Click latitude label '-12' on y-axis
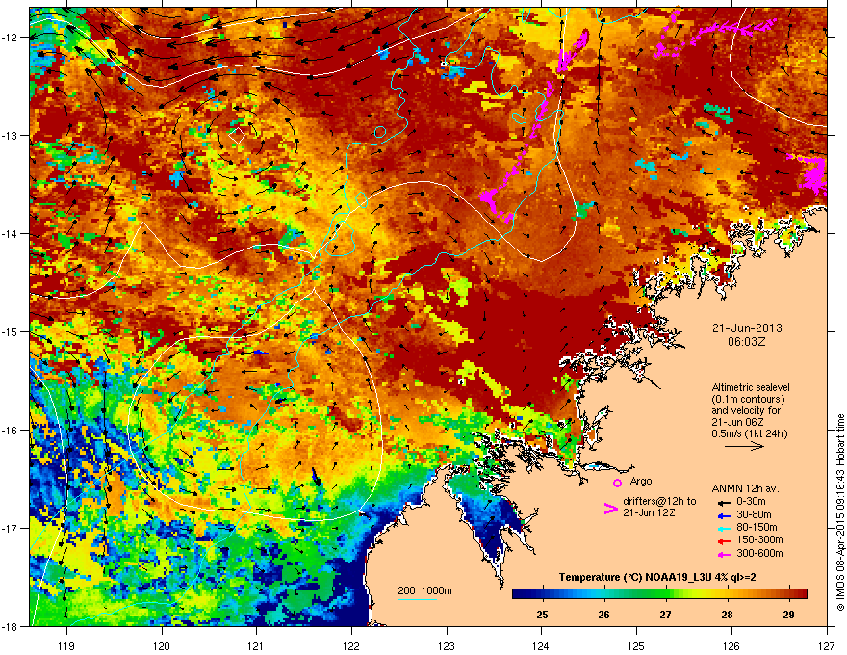Screen dimensions: 847x655 (11, 37)
